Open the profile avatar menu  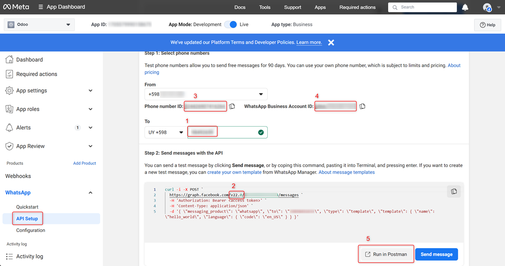point(487,7)
